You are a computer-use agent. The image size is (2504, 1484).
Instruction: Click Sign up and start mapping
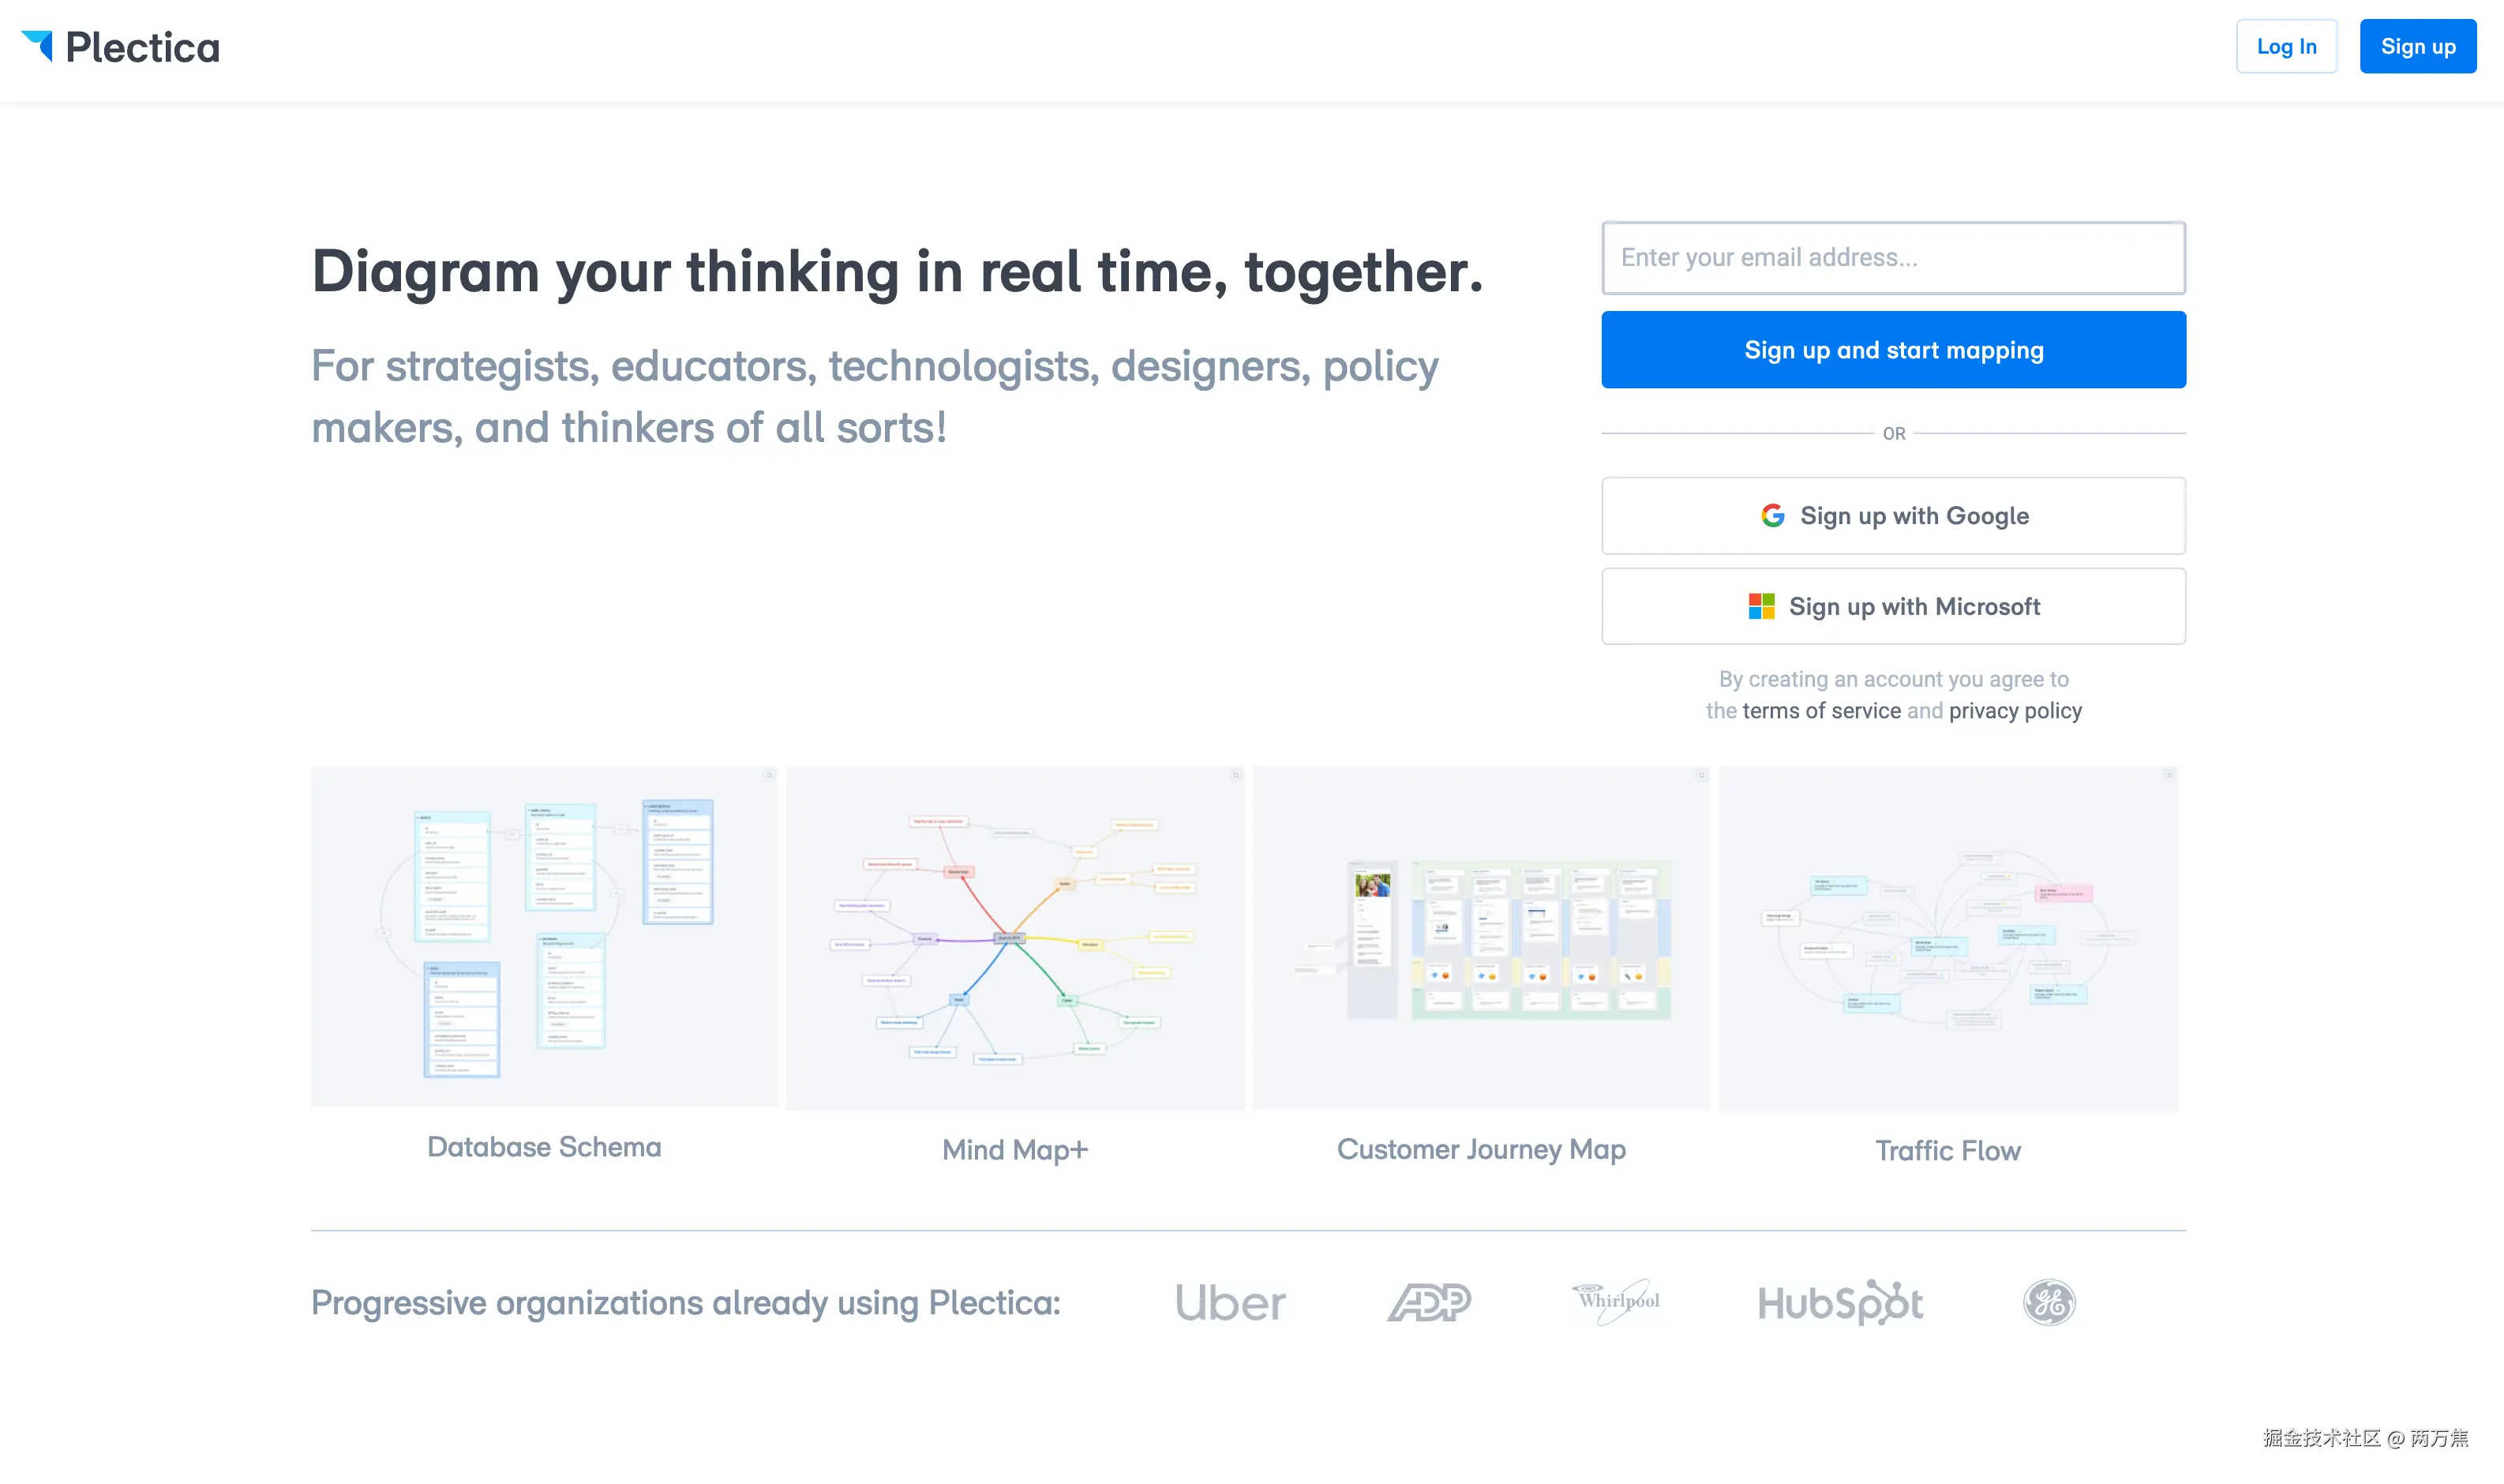(x=1893, y=350)
